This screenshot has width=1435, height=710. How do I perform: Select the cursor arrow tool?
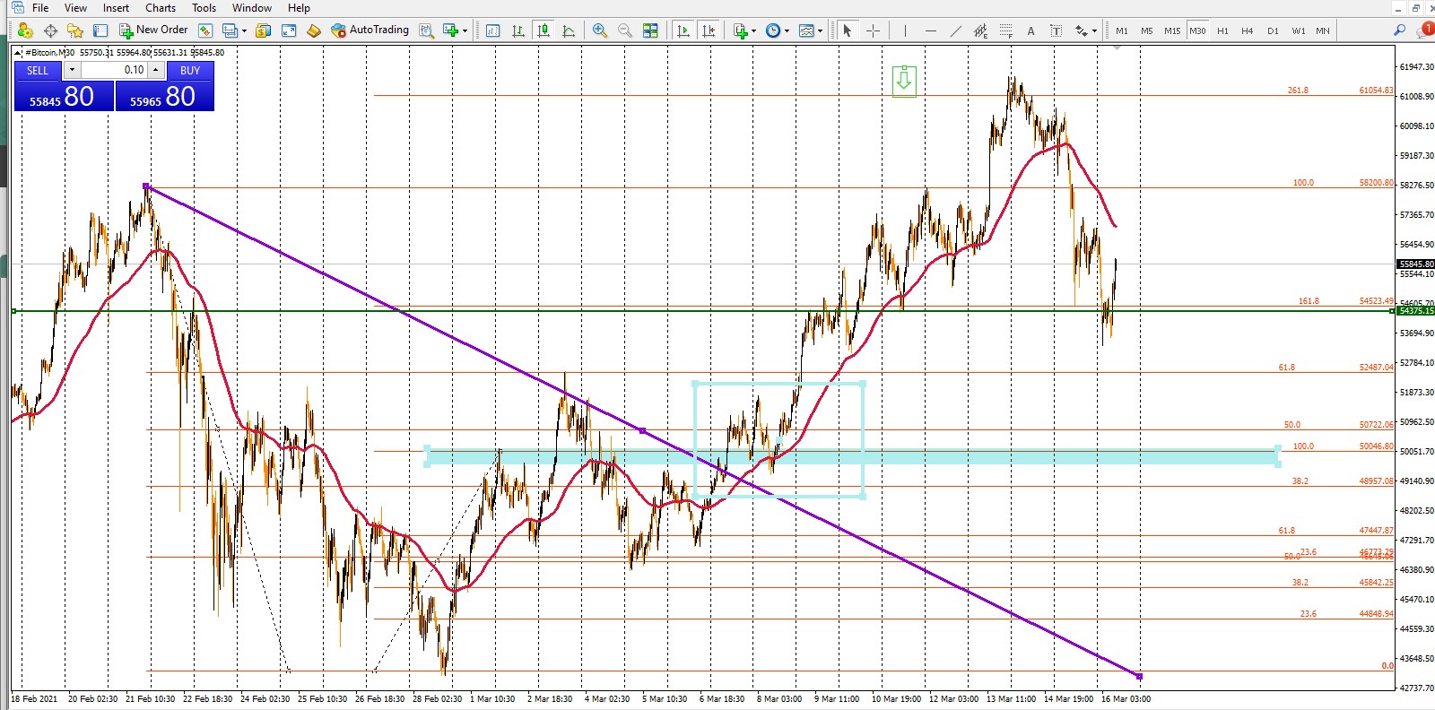pyautogui.click(x=848, y=30)
